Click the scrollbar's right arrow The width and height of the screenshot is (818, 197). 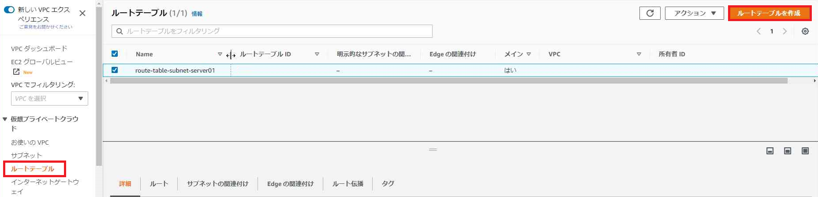click(814, 81)
